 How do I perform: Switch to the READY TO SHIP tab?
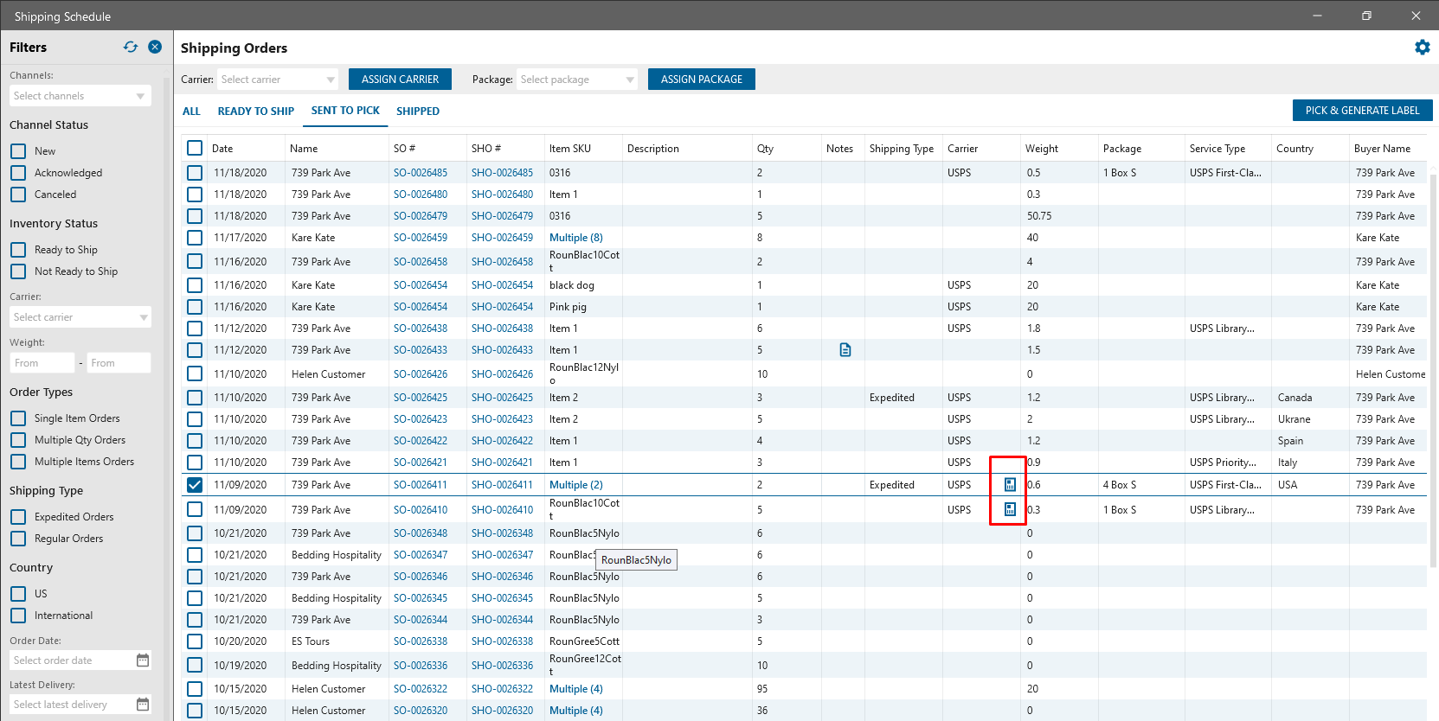[x=256, y=112]
